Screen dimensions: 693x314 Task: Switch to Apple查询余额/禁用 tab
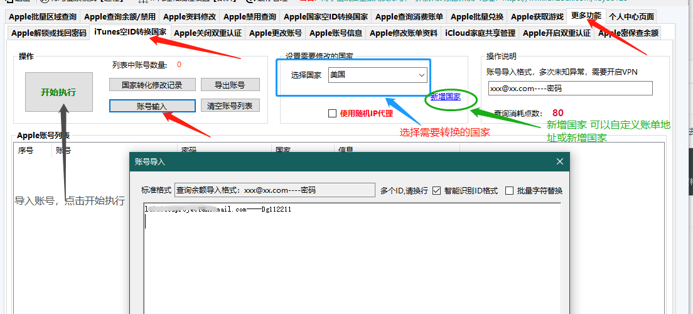coord(120,17)
